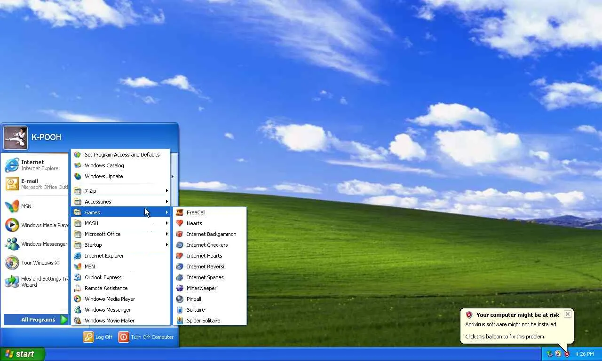This screenshot has height=361, width=602.
Task: Click the Windows Catalog icon
Action: (77, 165)
